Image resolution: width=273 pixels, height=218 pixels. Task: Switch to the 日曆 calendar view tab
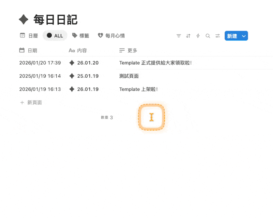pyautogui.click(x=29, y=35)
